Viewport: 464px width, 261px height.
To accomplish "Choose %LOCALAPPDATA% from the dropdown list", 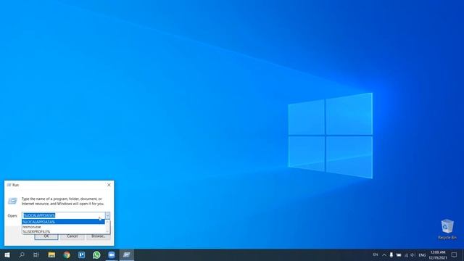I will coord(63,222).
